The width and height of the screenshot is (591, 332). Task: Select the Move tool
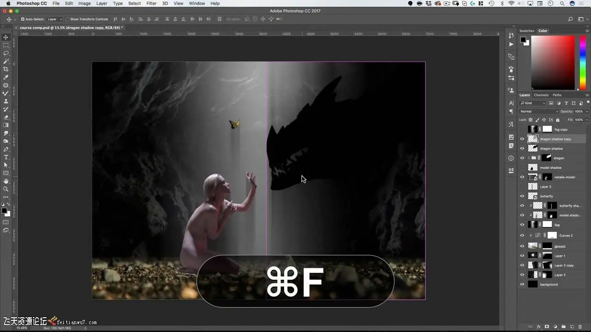point(6,37)
